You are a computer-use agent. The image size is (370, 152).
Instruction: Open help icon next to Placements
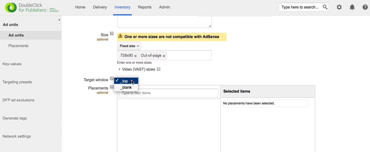[112, 87]
